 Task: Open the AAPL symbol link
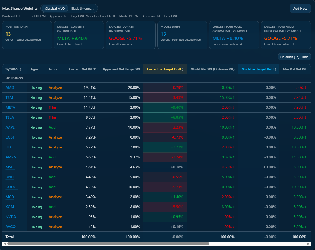coord(10,127)
